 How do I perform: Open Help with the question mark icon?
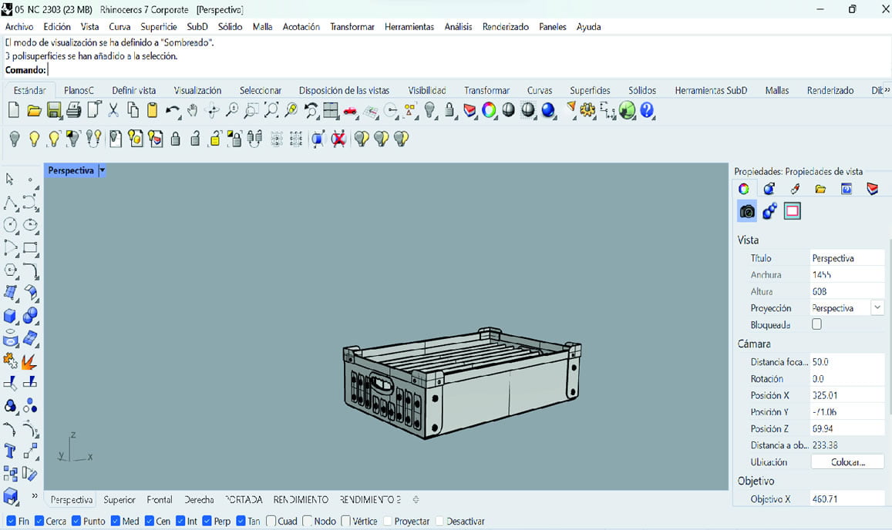(647, 109)
